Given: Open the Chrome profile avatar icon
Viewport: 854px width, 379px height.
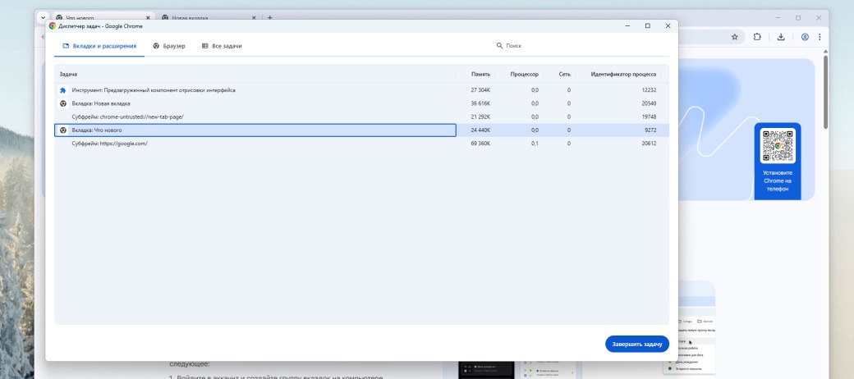Looking at the screenshot, I should tap(805, 37).
